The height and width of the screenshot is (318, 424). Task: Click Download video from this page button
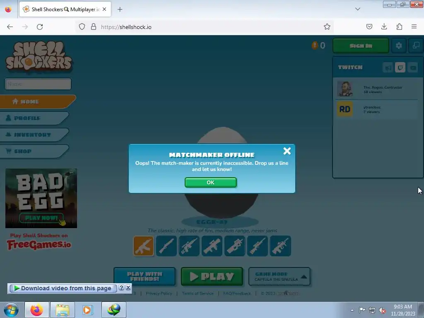[x=63, y=288]
